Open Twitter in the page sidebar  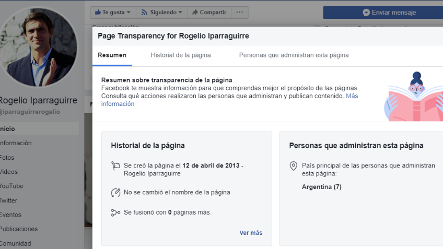click(8, 201)
